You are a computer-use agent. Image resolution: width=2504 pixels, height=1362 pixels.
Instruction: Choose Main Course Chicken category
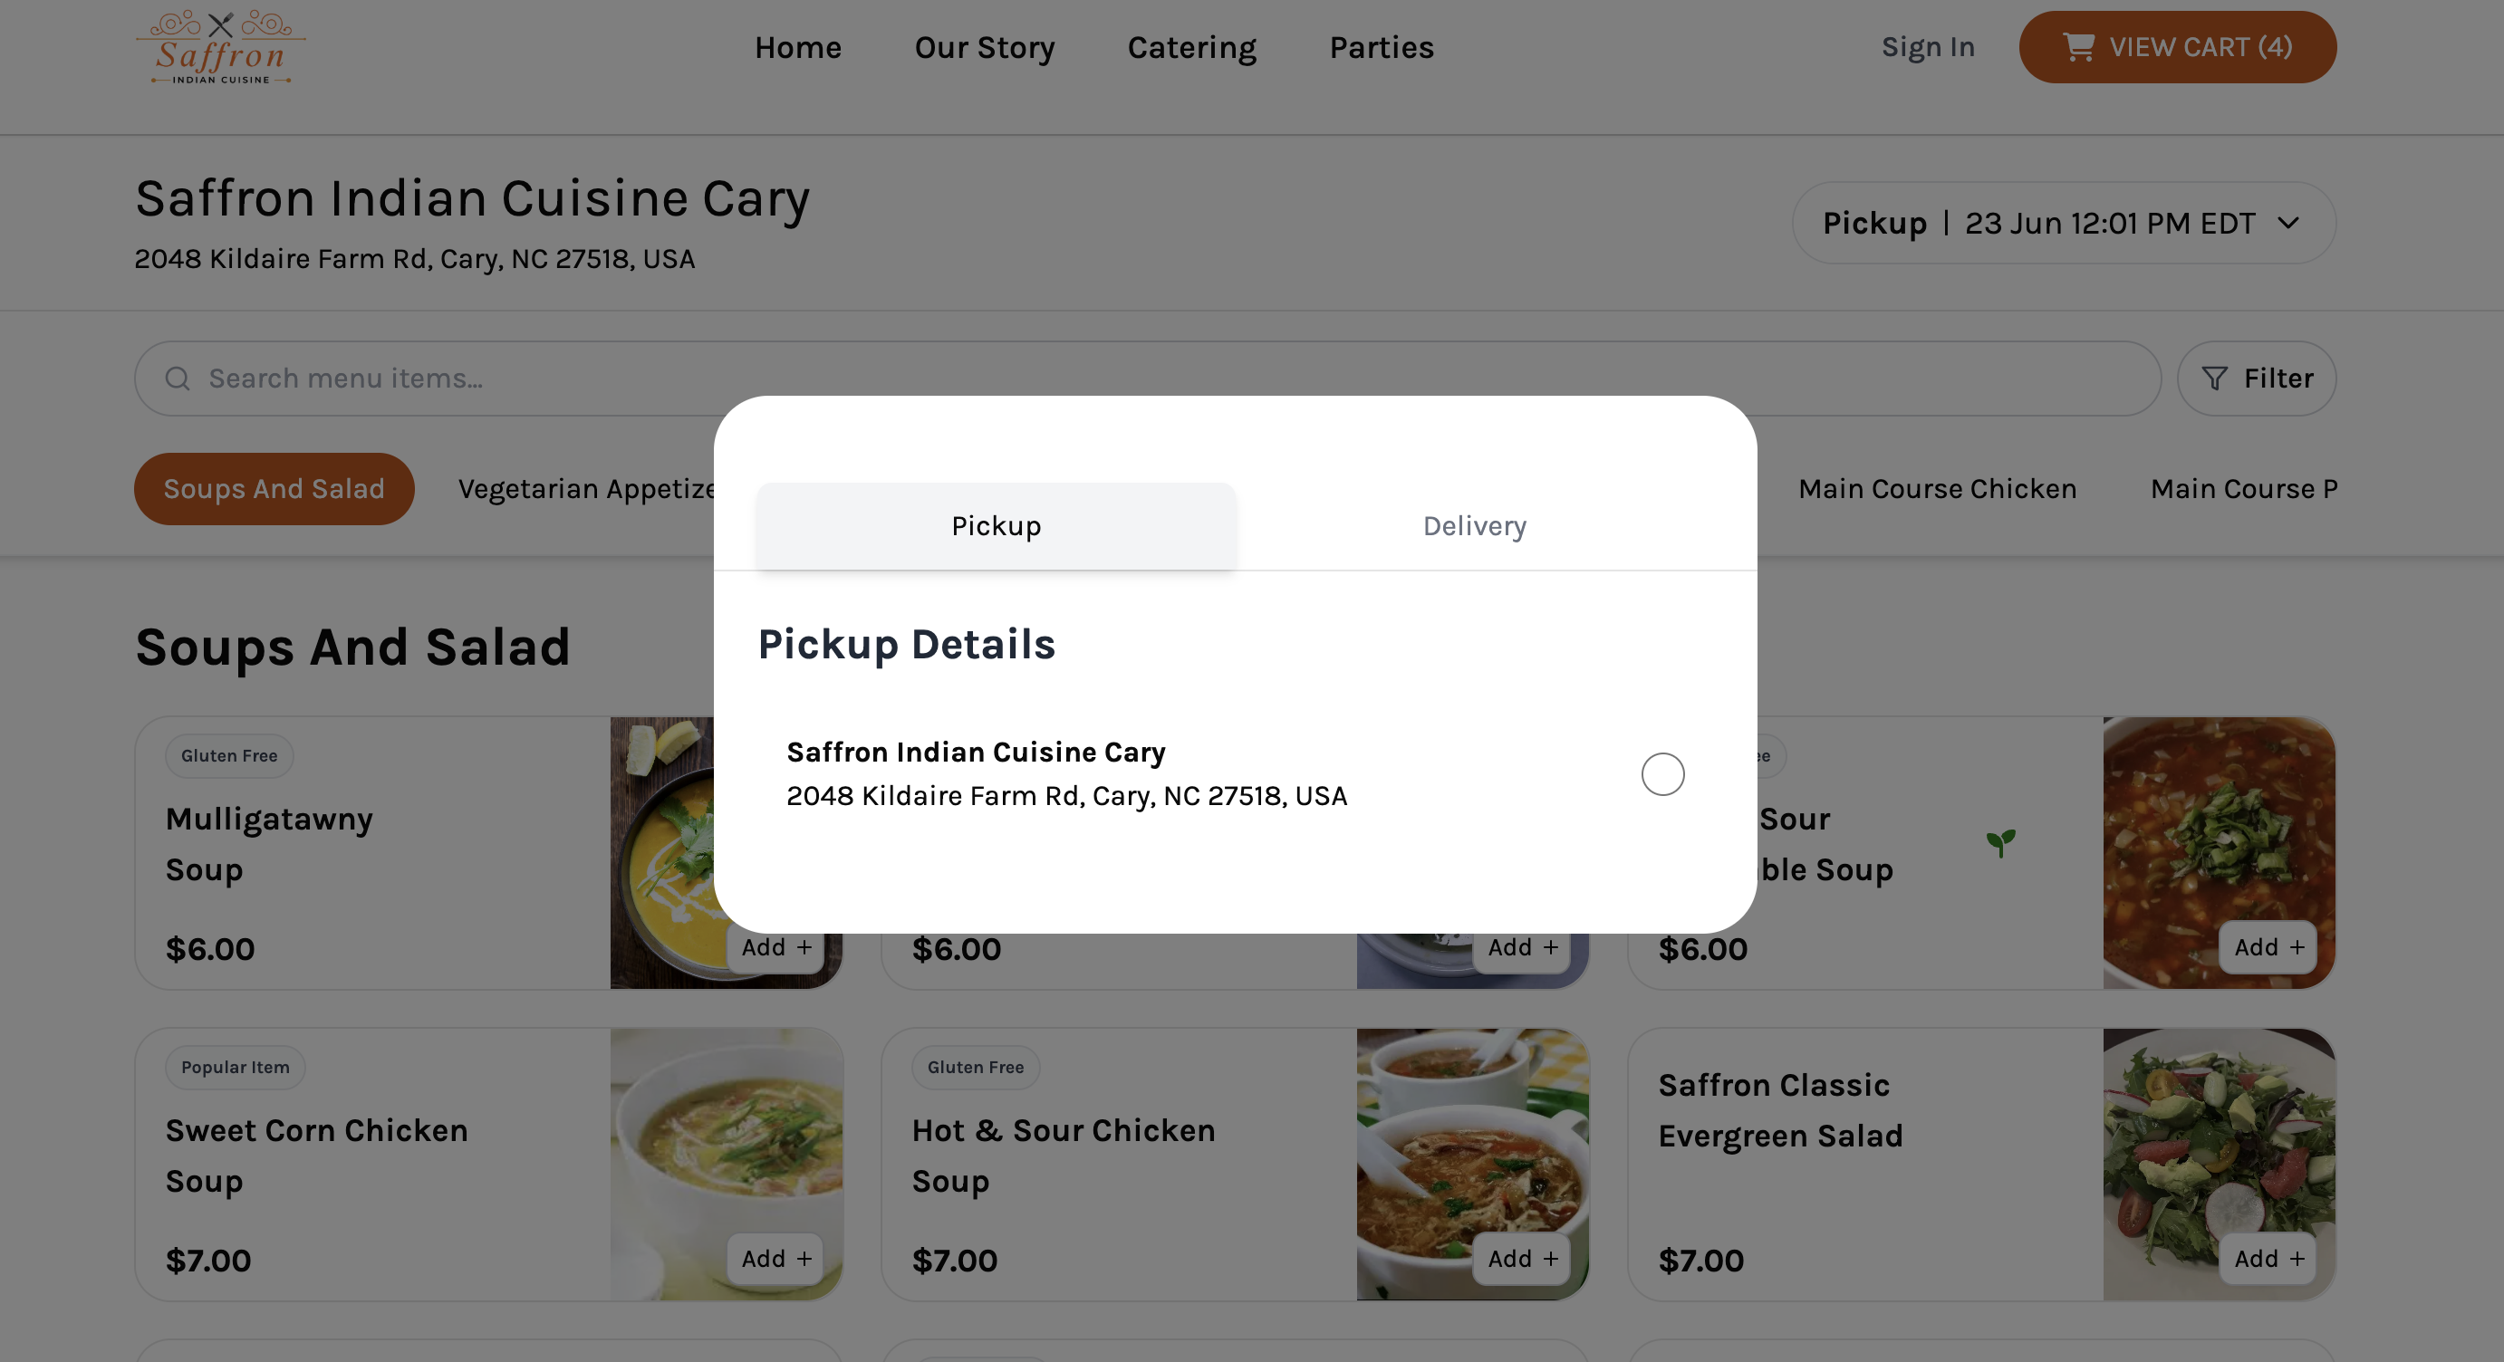(x=1936, y=489)
